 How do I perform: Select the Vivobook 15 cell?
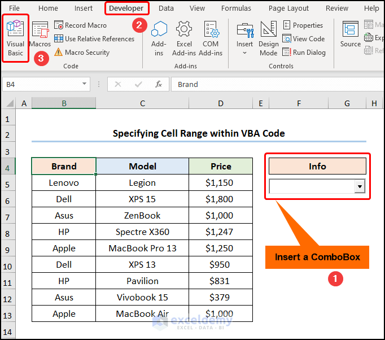pyautogui.click(x=142, y=297)
